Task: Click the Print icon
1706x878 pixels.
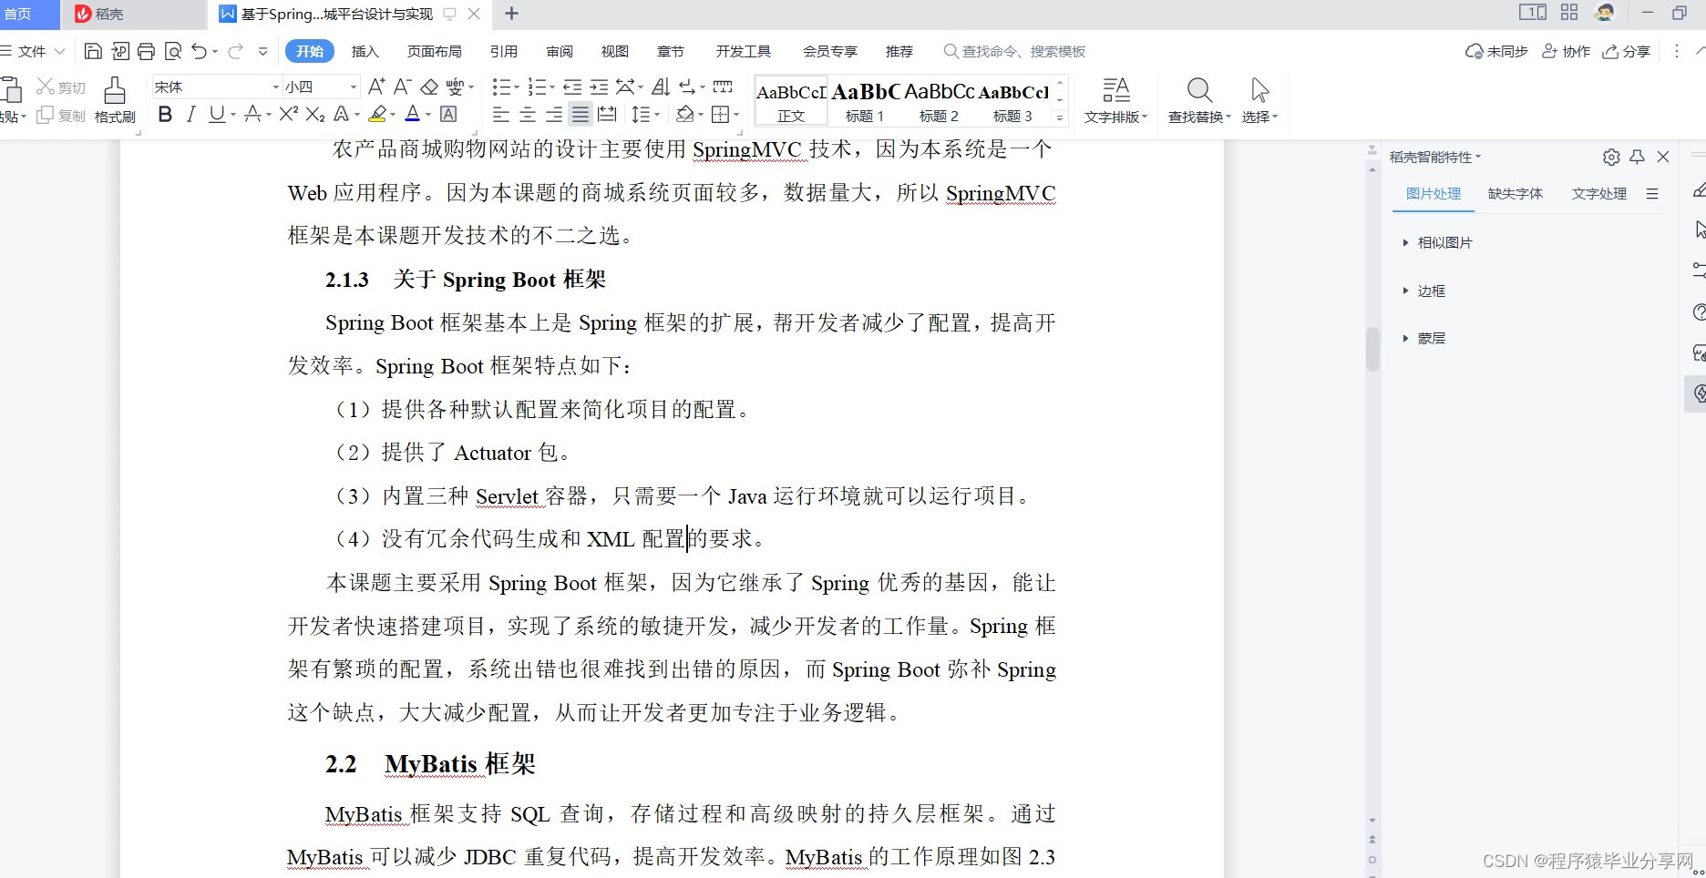Action: [x=146, y=51]
